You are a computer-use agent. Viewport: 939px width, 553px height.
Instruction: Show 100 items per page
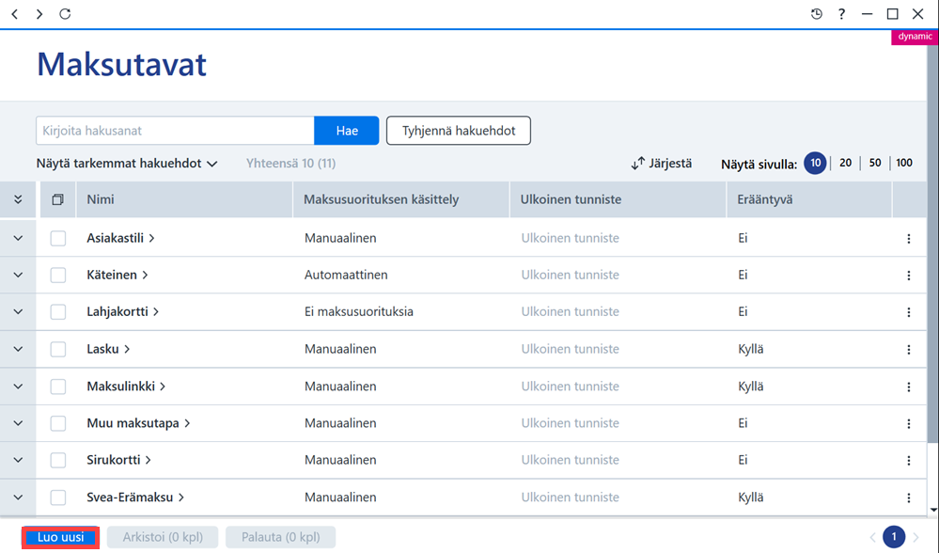tap(904, 163)
